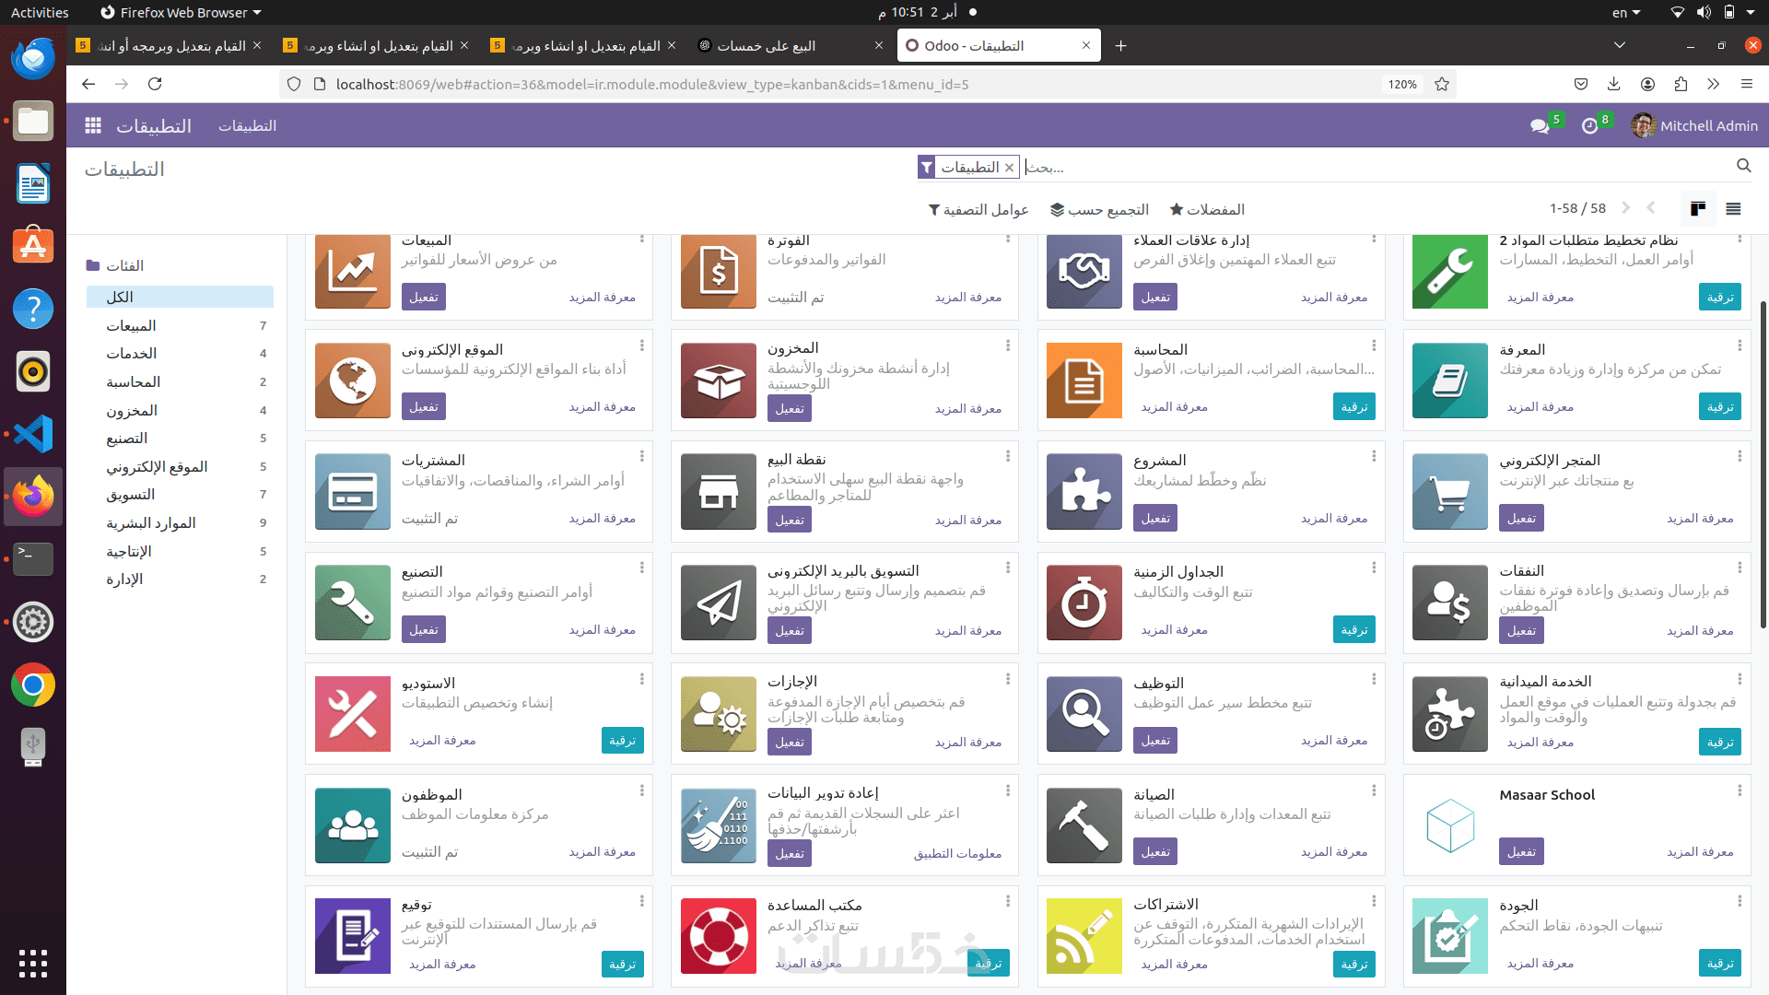Open the Odoo apps grid menu icon
The height and width of the screenshot is (995, 1769).
click(93, 126)
